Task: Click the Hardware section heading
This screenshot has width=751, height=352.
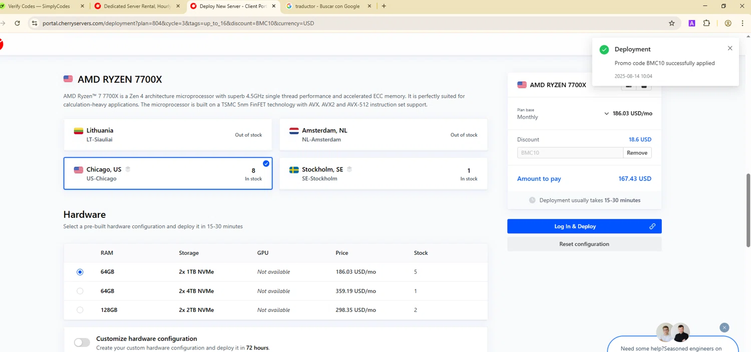Action: point(85,214)
